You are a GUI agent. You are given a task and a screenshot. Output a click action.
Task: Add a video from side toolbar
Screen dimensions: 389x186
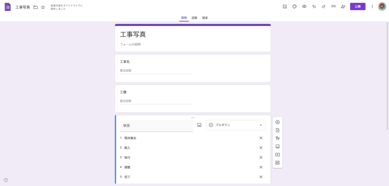click(277, 154)
